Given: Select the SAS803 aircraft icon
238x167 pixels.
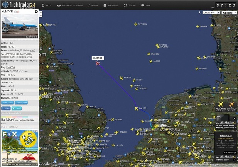Looking at the screenshot, I should click(151, 61).
